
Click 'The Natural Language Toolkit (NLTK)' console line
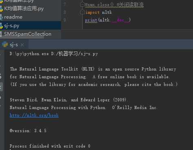point(93,69)
